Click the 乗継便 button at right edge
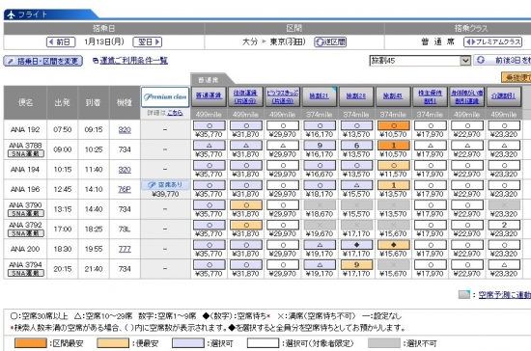This screenshot has width=531, height=351. click(x=517, y=77)
